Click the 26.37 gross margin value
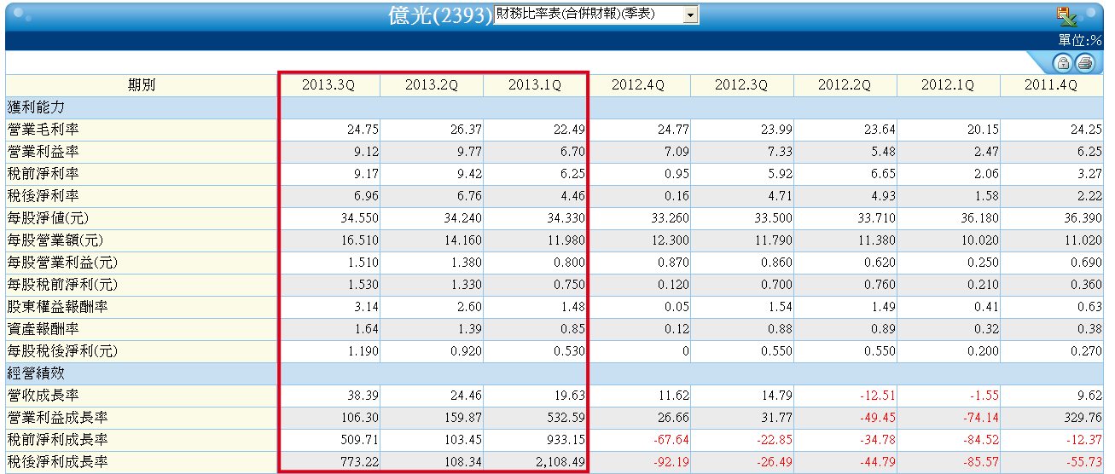Screen dimensions: 1115x474 pyautogui.click(x=466, y=130)
